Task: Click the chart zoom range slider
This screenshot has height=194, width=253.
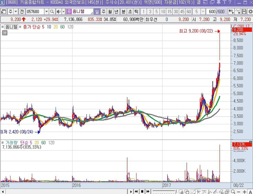Action: (x=164, y=192)
